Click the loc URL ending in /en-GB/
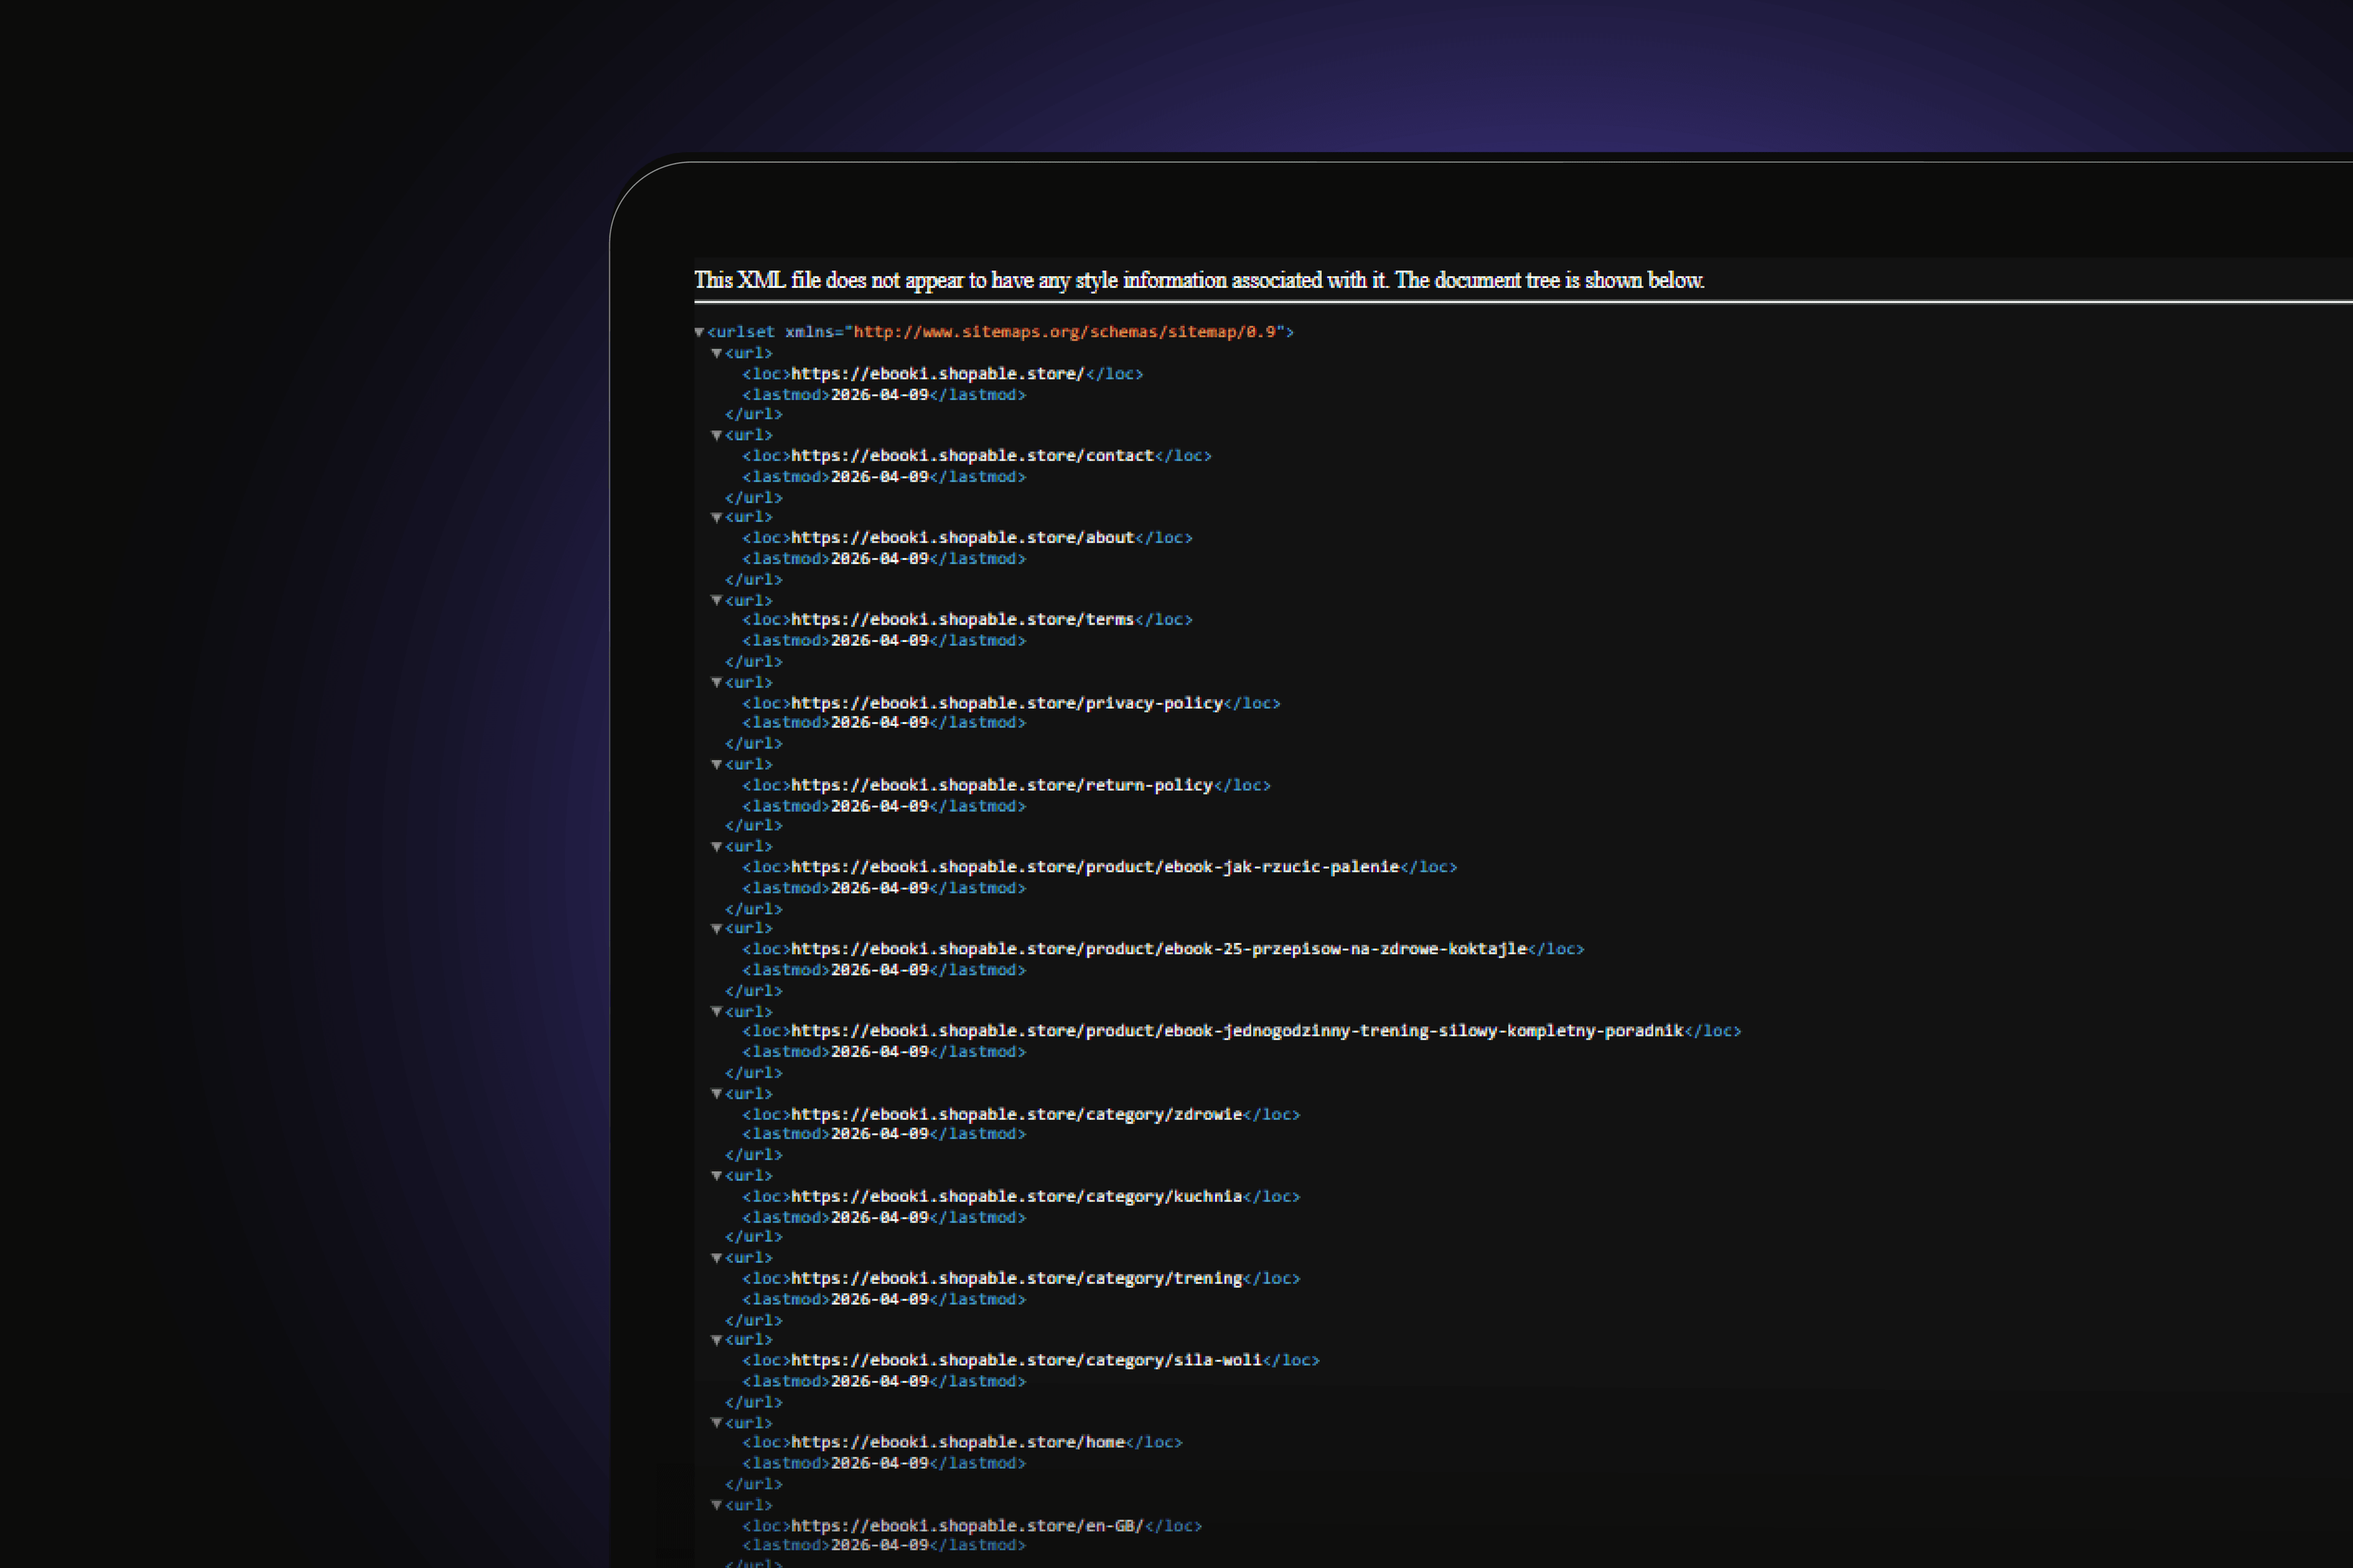 968,1526
